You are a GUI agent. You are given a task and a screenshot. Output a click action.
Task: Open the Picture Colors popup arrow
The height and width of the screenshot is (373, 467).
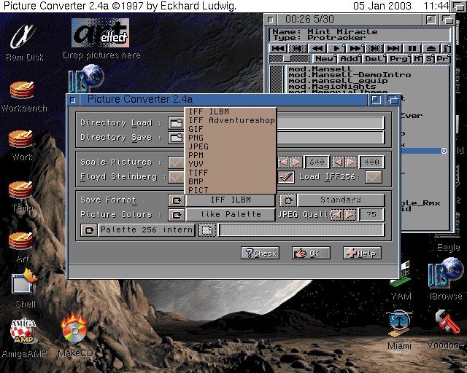tap(177, 215)
